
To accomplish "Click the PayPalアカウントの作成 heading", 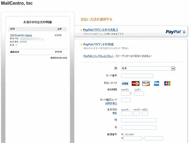I will tap(98, 45).
